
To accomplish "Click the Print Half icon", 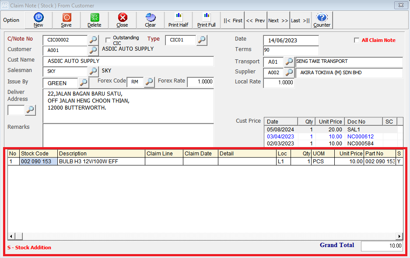I will [179, 20].
